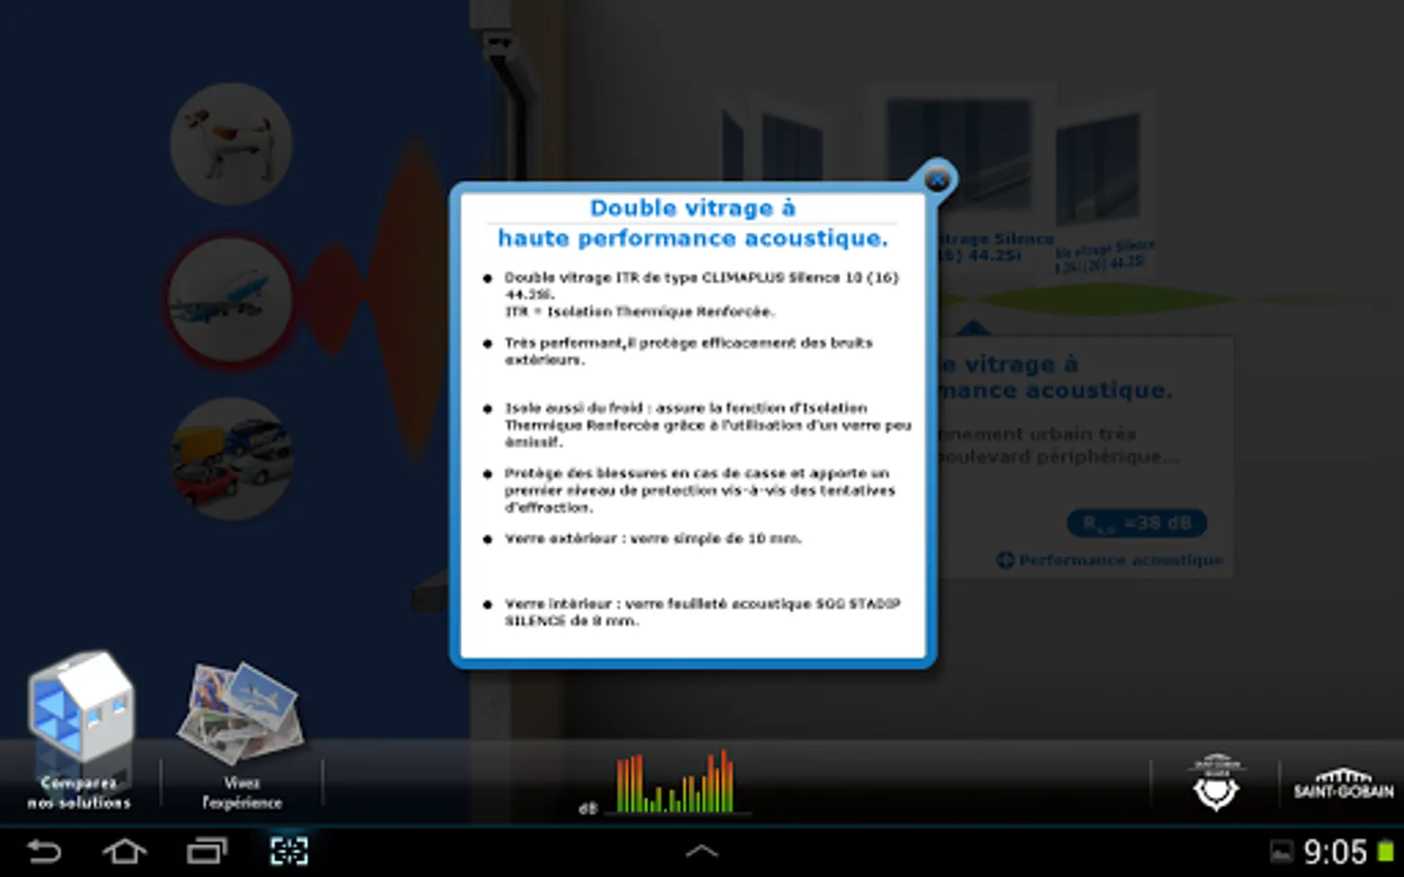Image resolution: width=1404 pixels, height=877 pixels.
Task: Click bullet 'Protège des blessures' text
Action: point(699,490)
